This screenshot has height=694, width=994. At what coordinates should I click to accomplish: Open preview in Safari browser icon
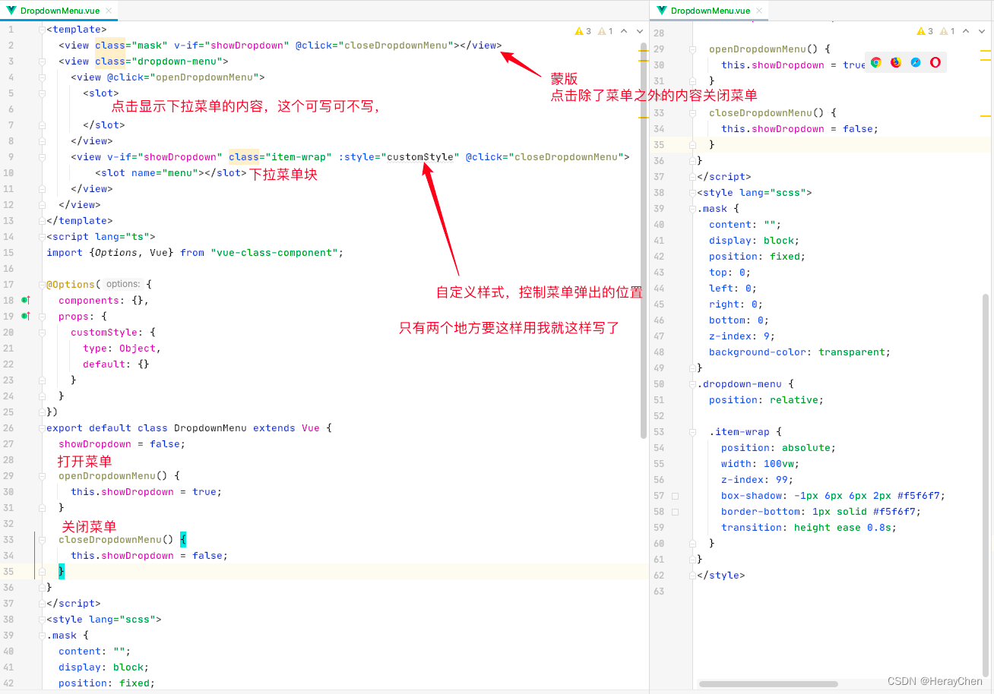click(x=916, y=63)
